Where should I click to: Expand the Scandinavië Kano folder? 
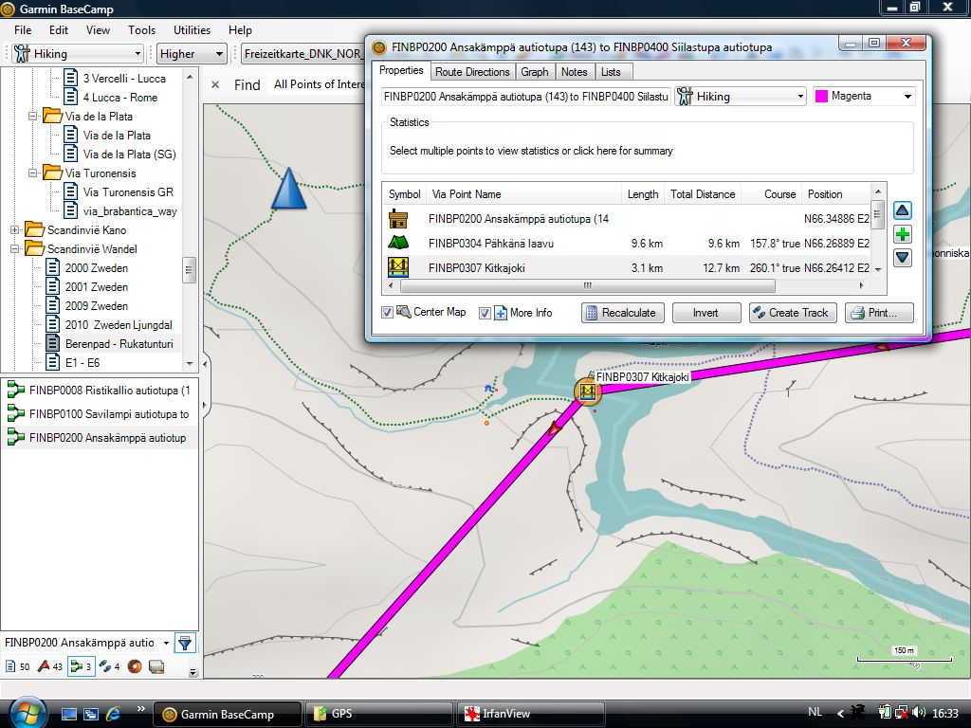pyautogui.click(x=15, y=230)
